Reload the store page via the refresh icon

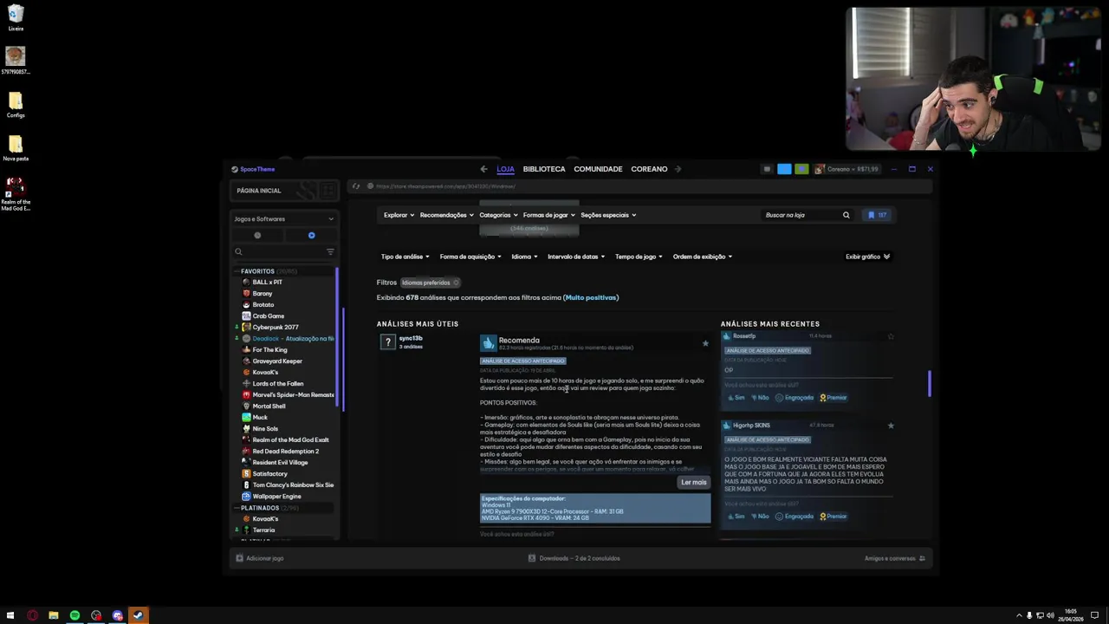[x=356, y=186]
